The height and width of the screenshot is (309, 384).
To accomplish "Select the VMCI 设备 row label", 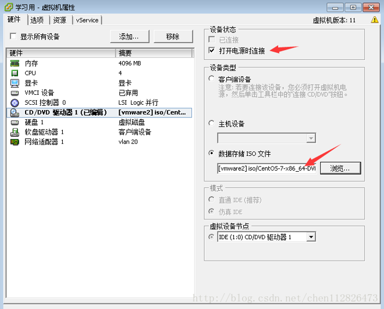I will 39,93.
